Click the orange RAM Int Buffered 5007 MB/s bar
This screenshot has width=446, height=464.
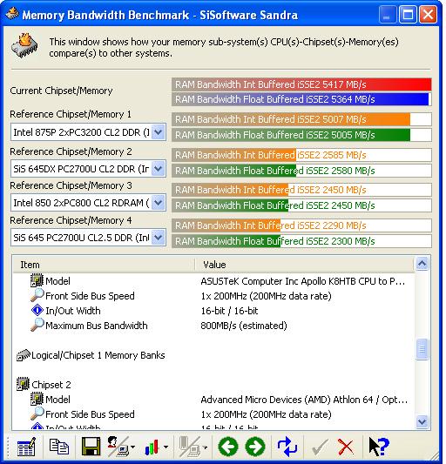tap(301, 119)
